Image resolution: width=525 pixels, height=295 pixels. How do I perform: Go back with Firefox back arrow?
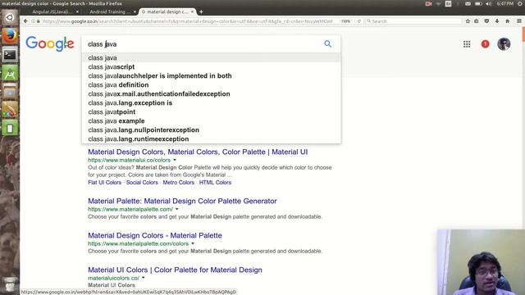click(25, 21)
